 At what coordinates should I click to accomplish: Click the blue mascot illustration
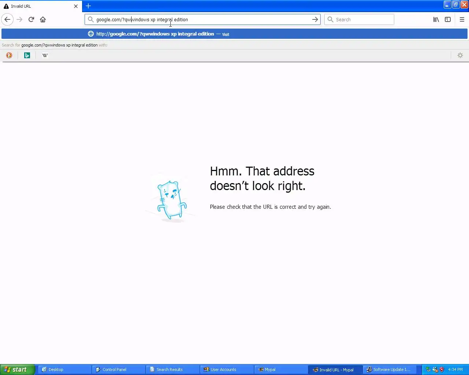click(171, 200)
